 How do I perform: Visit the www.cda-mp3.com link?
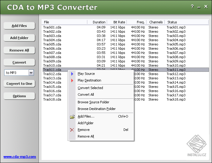[x=20, y=157]
